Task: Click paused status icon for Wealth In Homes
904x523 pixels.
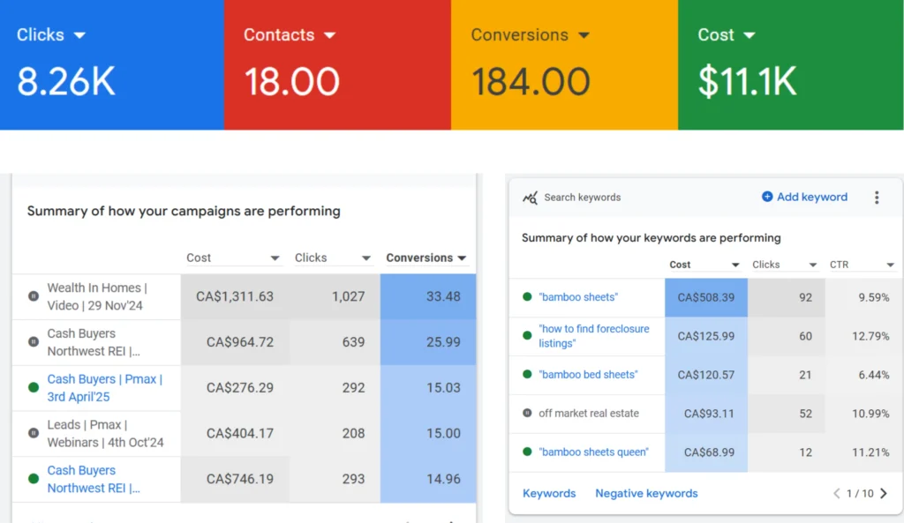Action: click(x=34, y=296)
